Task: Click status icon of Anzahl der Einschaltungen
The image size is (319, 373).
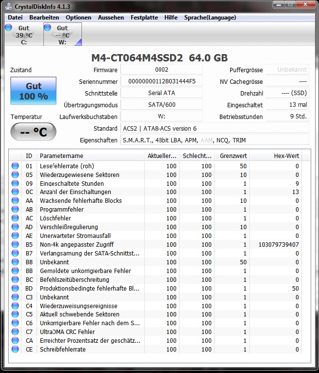Action: click(x=15, y=192)
